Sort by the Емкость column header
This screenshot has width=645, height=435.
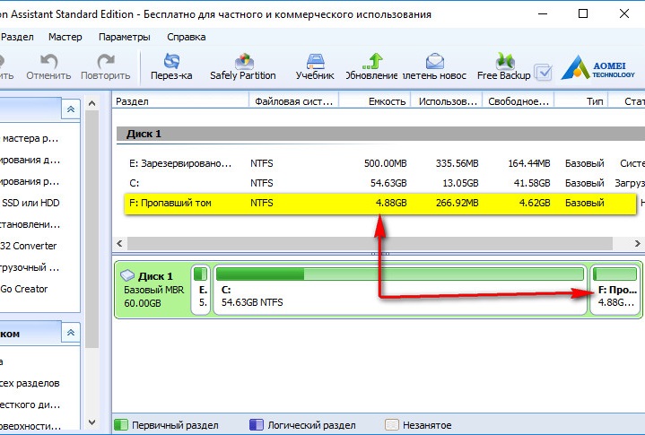pyautogui.click(x=375, y=101)
